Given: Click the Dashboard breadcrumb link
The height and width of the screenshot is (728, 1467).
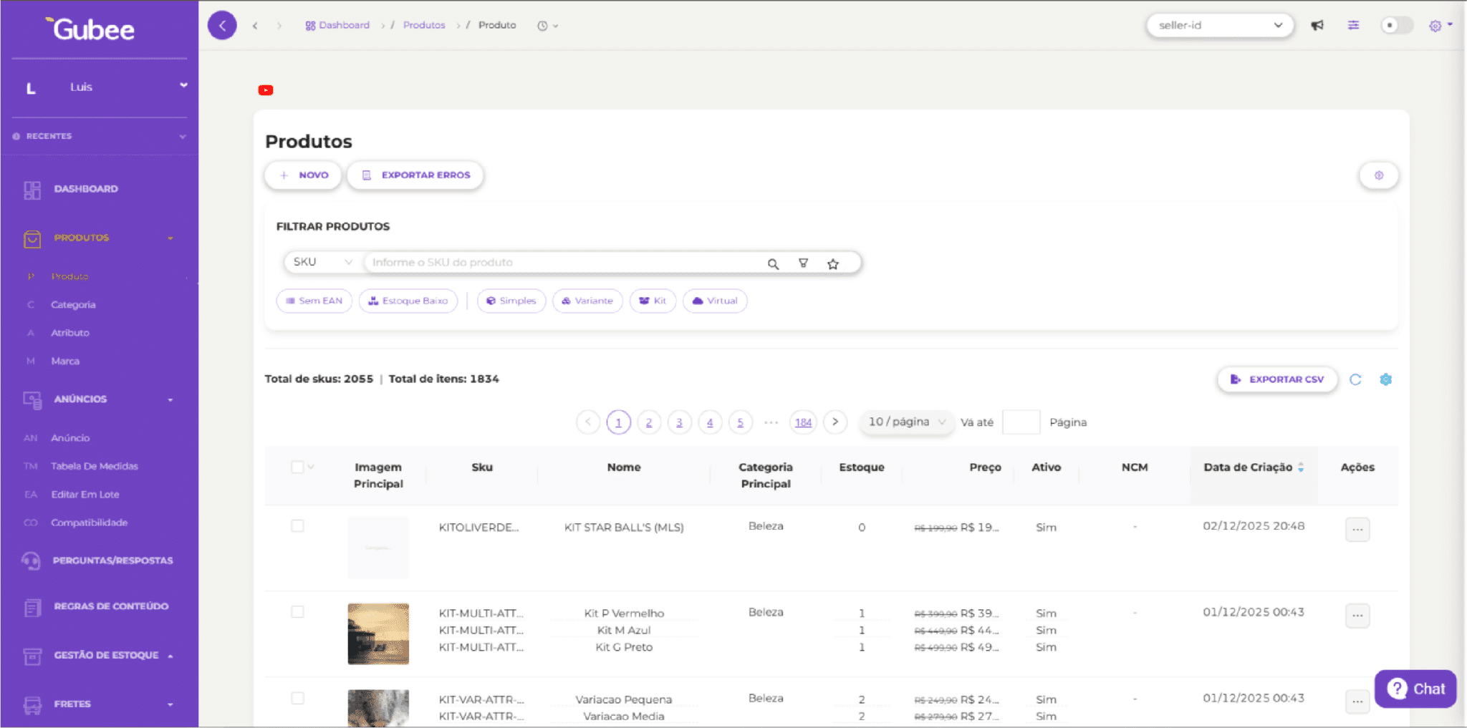Looking at the screenshot, I should coord(337,25).
